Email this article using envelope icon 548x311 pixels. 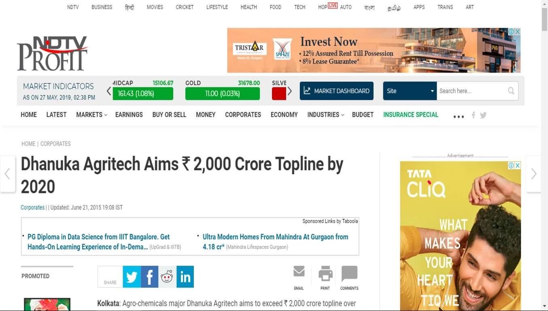tap(299, 272)
